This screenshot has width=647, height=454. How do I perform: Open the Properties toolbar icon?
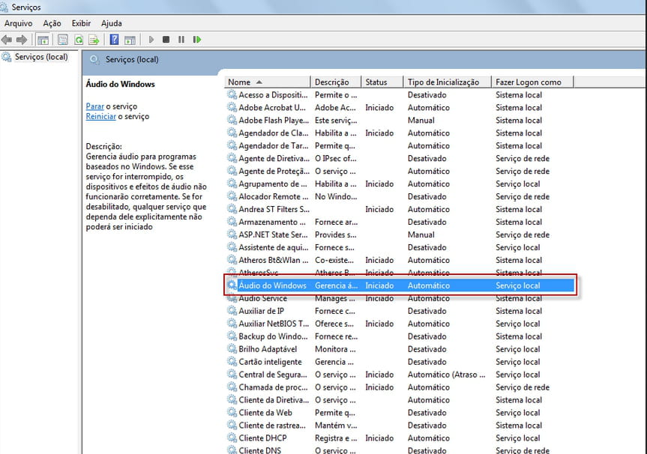click(x=63, y=40)
